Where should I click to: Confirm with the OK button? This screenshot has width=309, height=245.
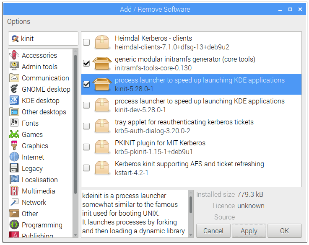(285, 231)
